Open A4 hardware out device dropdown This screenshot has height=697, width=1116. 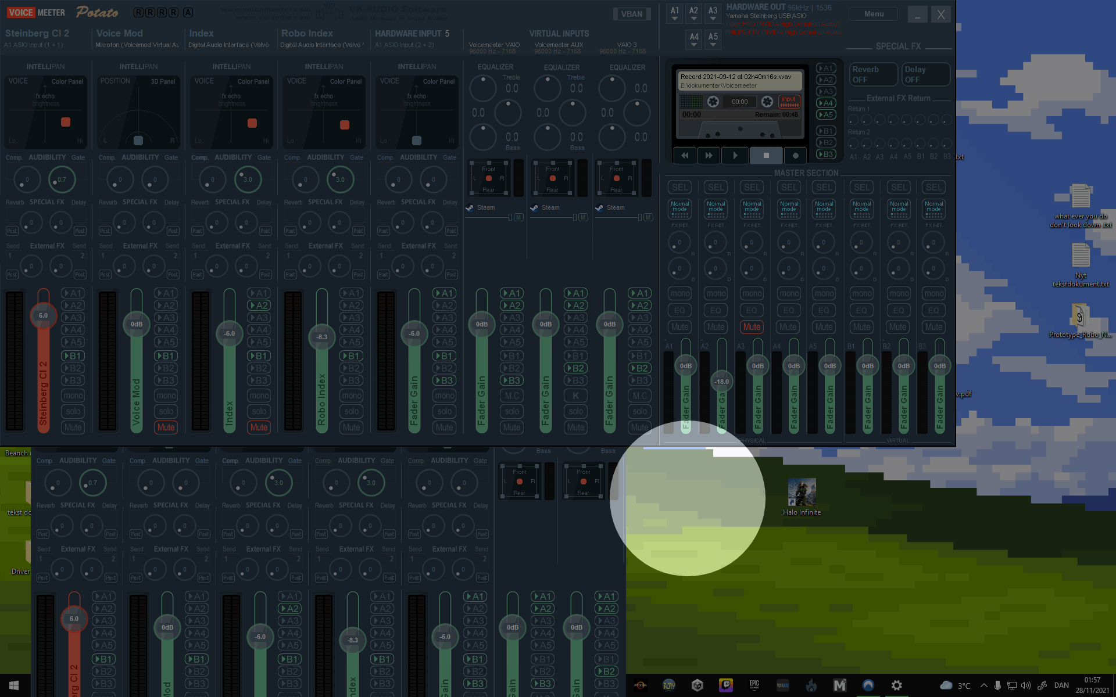[x=694, y=39]
